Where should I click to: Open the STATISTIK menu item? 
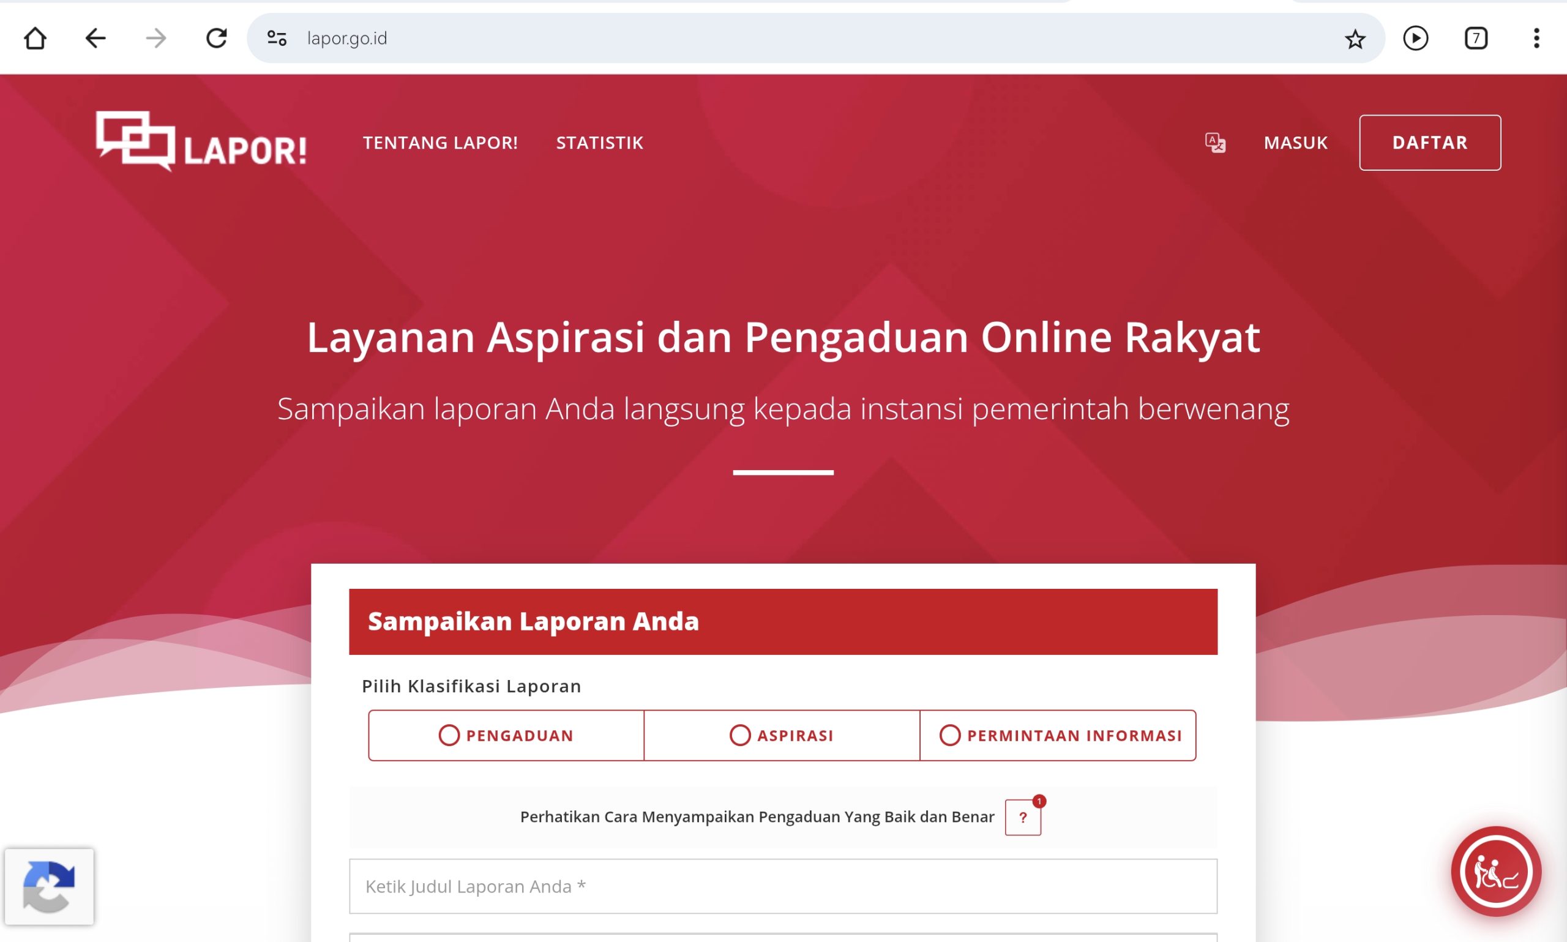[599, 143]
